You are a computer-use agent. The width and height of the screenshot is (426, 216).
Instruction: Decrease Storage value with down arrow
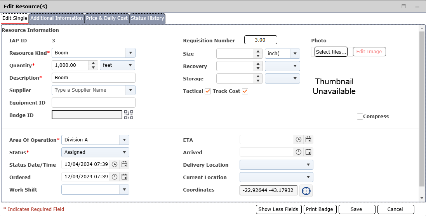[258, 81]
